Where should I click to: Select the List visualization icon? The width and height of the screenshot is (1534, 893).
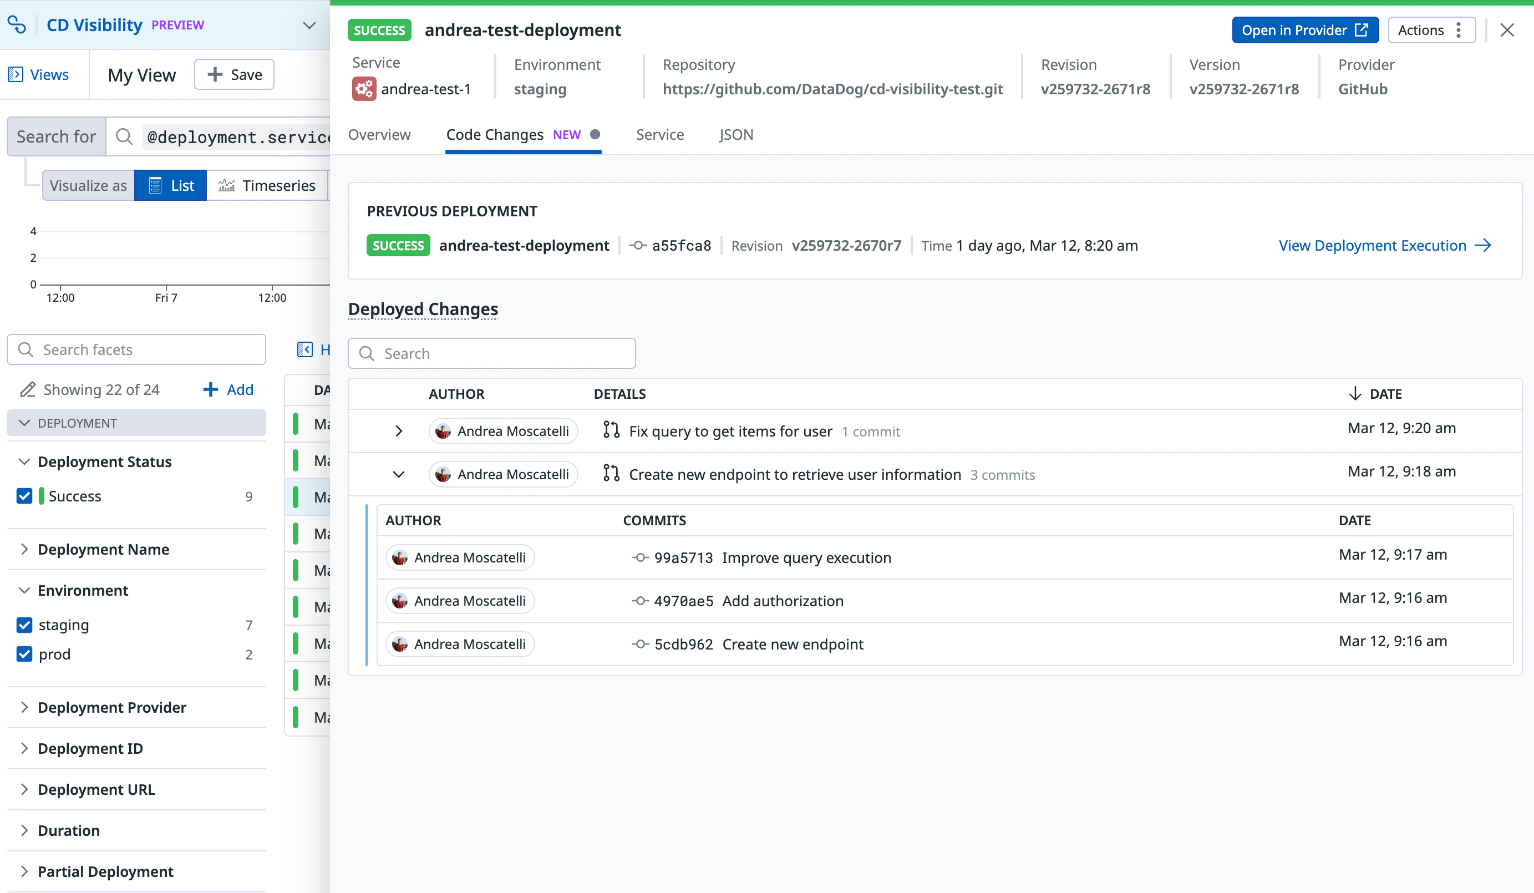tap(156, 185)
